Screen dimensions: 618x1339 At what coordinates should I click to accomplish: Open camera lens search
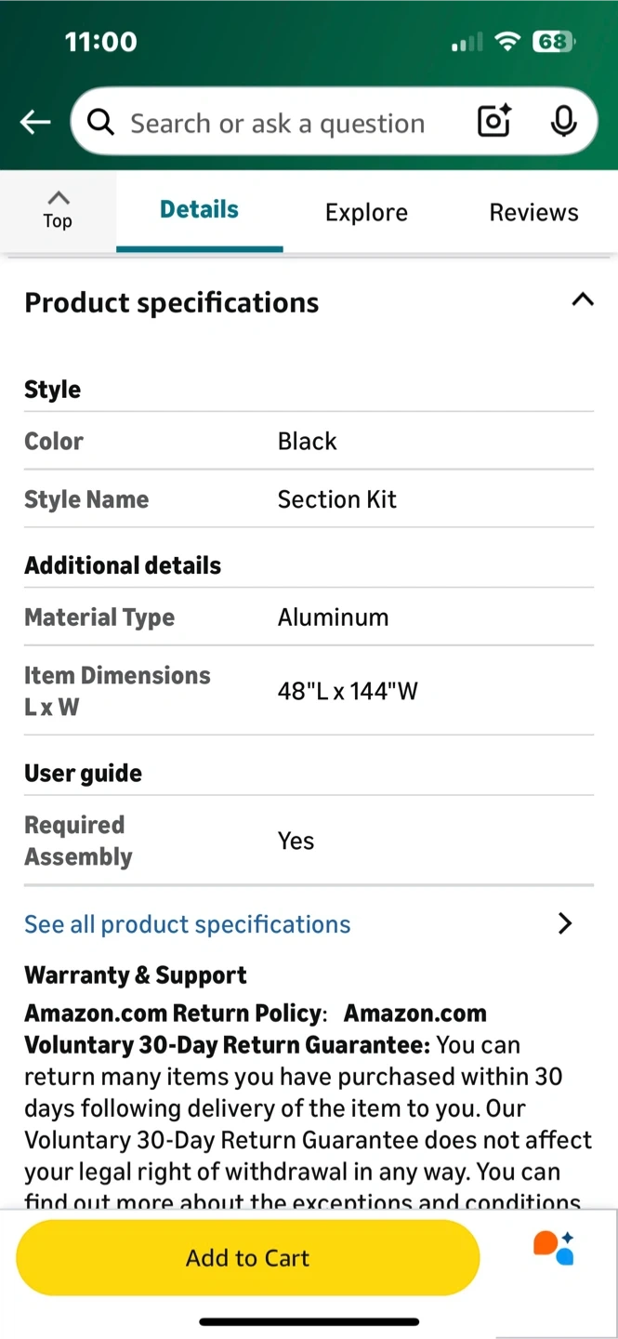pos(494,122)
